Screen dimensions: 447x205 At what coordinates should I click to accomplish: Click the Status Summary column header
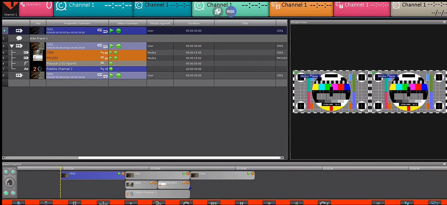[x=128, y=23]
